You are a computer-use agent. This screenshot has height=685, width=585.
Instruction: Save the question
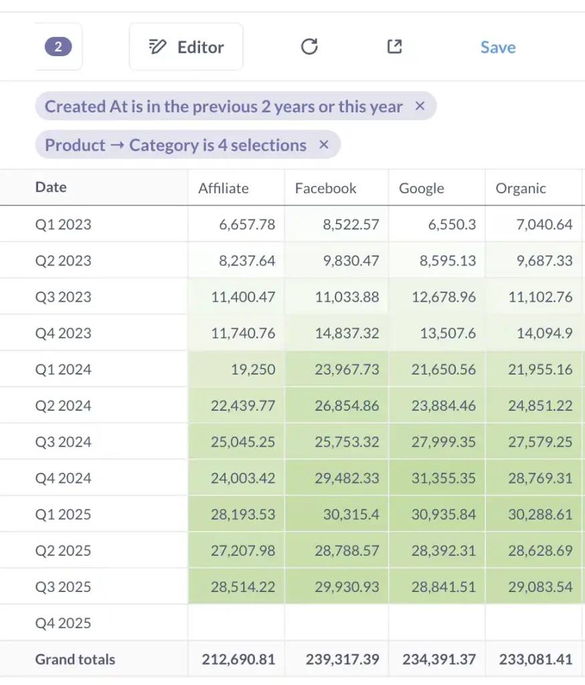(x=498, y=47)
